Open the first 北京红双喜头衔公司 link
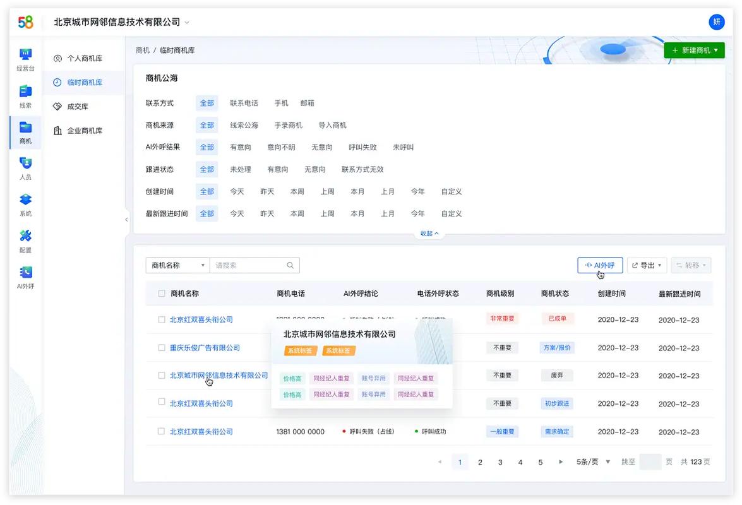 click(x=201, y=319)
